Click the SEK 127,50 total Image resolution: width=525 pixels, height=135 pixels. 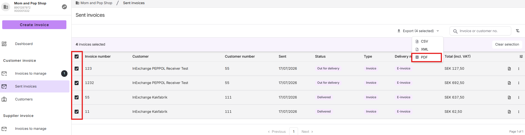pyautogui.click(x=454, y=69)
